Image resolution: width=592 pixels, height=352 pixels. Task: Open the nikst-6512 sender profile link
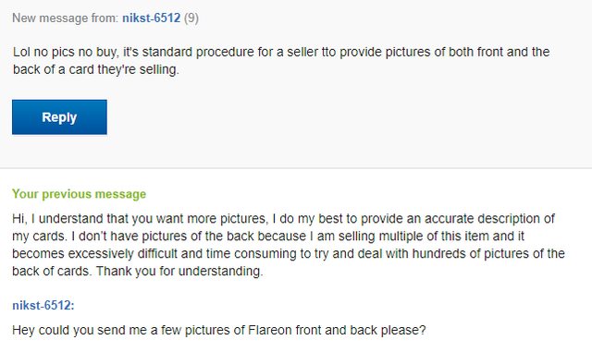151,18
